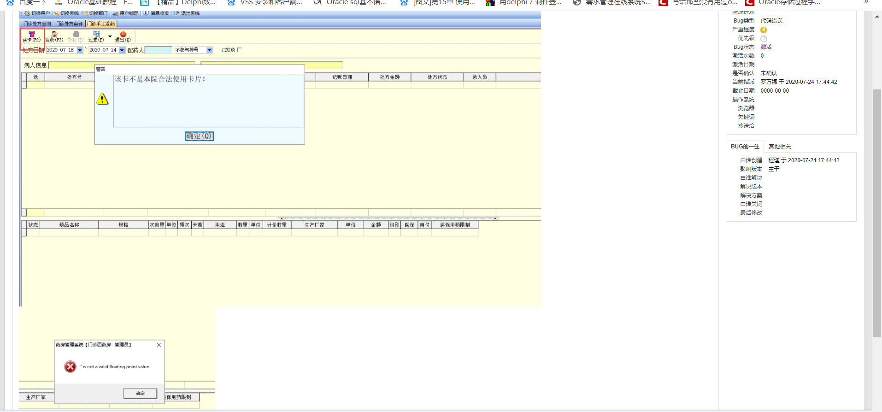Viewport: 882px width, 412px height.
Task: Click the 发药(F3) dispense medicine icon
Action: point(54,37)
